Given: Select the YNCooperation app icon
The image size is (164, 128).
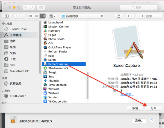Looking at the screenshot, I should (45, 101).
